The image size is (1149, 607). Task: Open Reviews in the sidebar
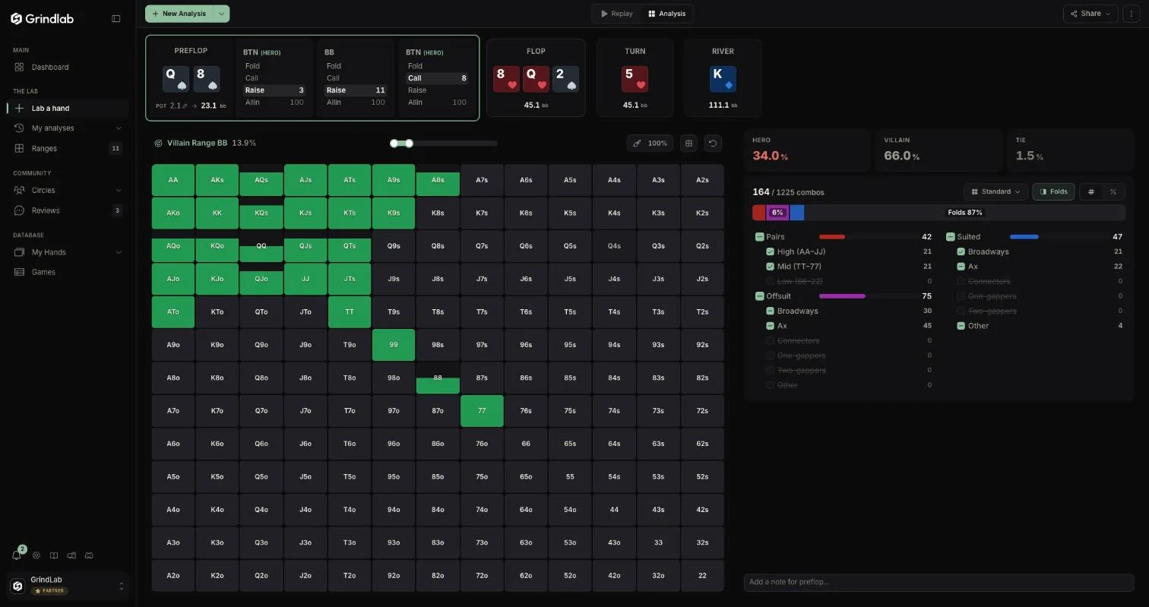coord(67,210)
